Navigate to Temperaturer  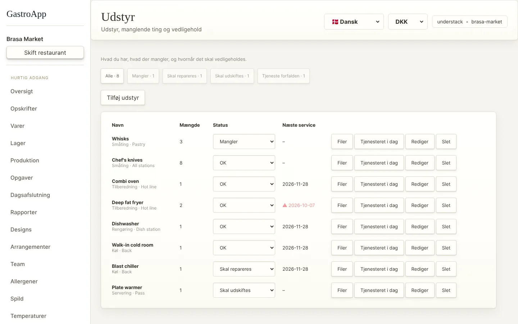coord(28,316)
